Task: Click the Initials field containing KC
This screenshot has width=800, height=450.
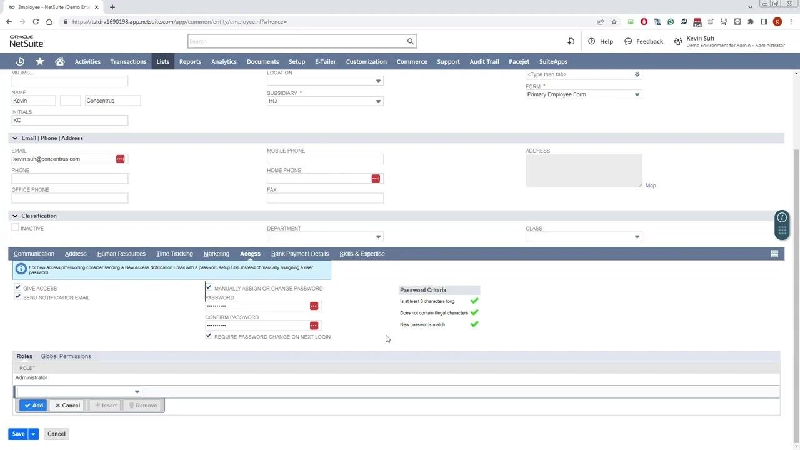Action: click(70, 120)
